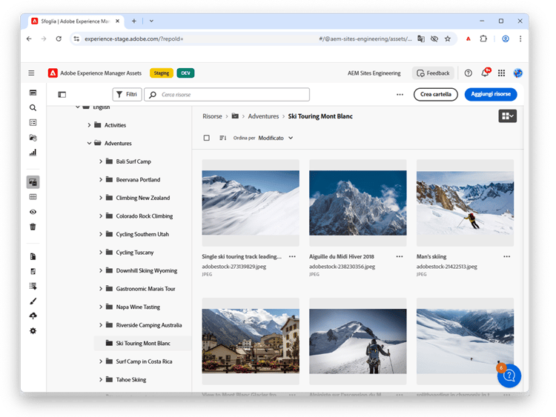Image resolution: width=556 pixels, height=417 pixels.
Task: Open the Man's skiing thumbnail
Action: click(x=466, y=203)
